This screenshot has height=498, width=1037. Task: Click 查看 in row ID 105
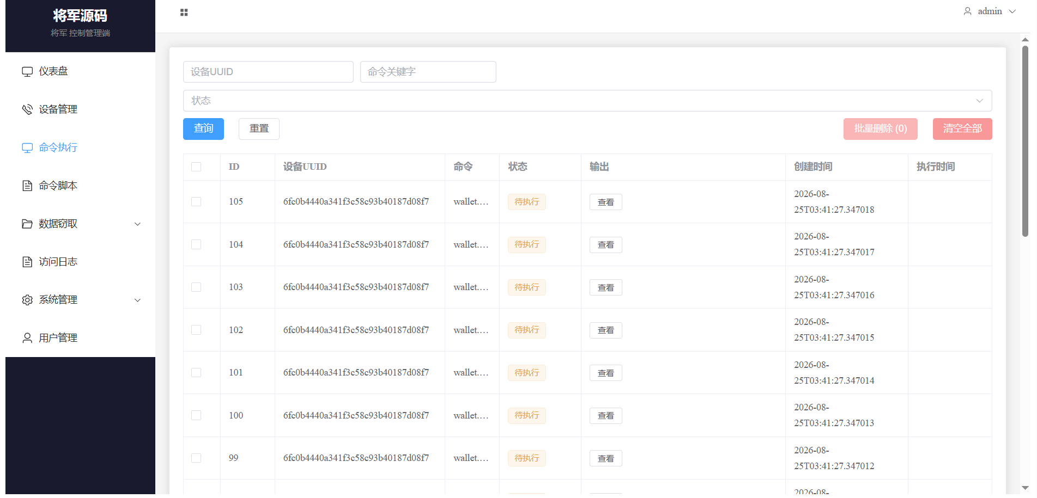coord(606,202)
